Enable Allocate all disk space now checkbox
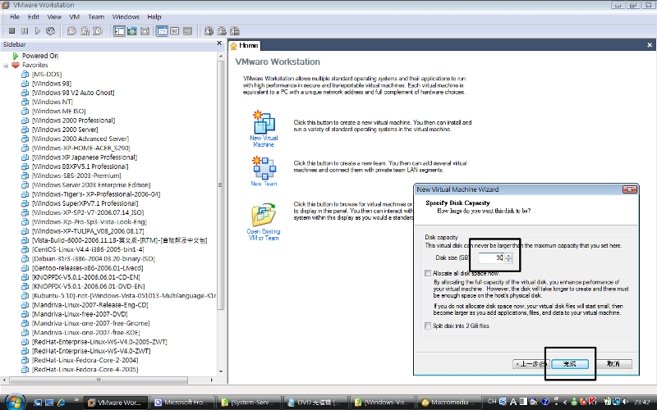 click(x=428, y=273)
